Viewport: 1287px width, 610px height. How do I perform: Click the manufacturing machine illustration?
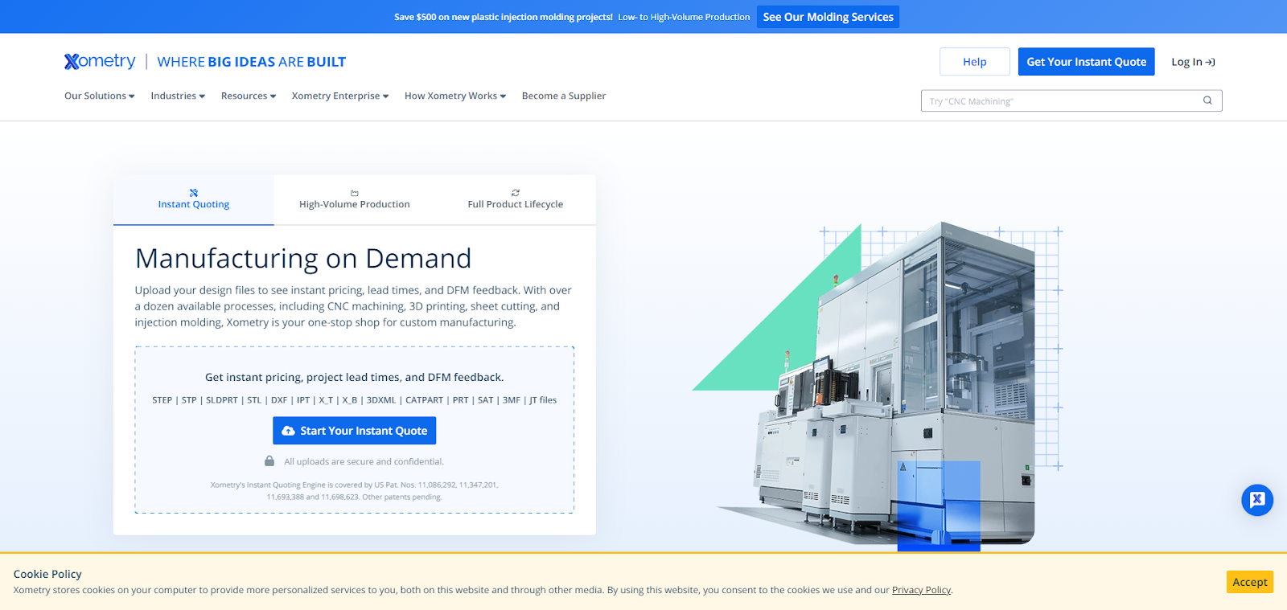click(878, 387)
